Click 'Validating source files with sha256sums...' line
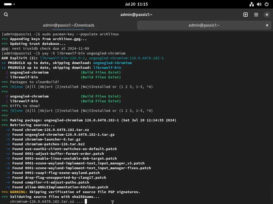The width and height of the screenshot is (273, 204). click(x=51, y=197)
